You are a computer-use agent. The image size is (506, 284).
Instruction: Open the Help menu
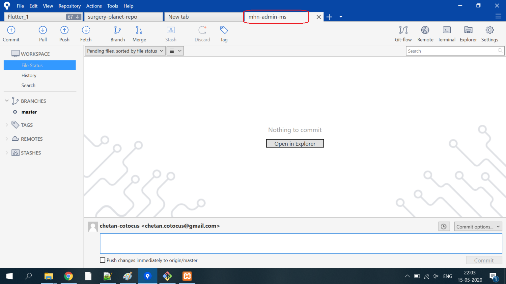[128, 6]
